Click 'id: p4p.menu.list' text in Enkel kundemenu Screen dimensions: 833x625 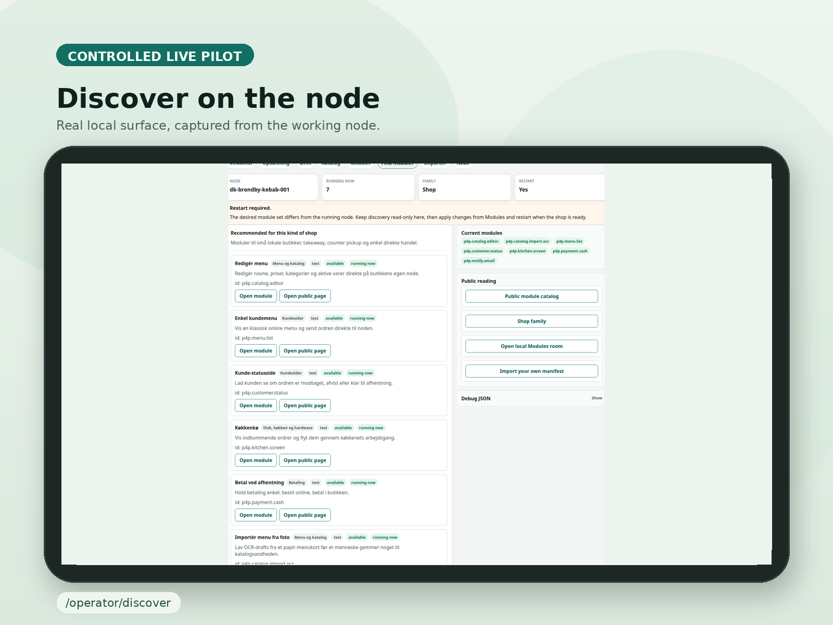(254, 338)
